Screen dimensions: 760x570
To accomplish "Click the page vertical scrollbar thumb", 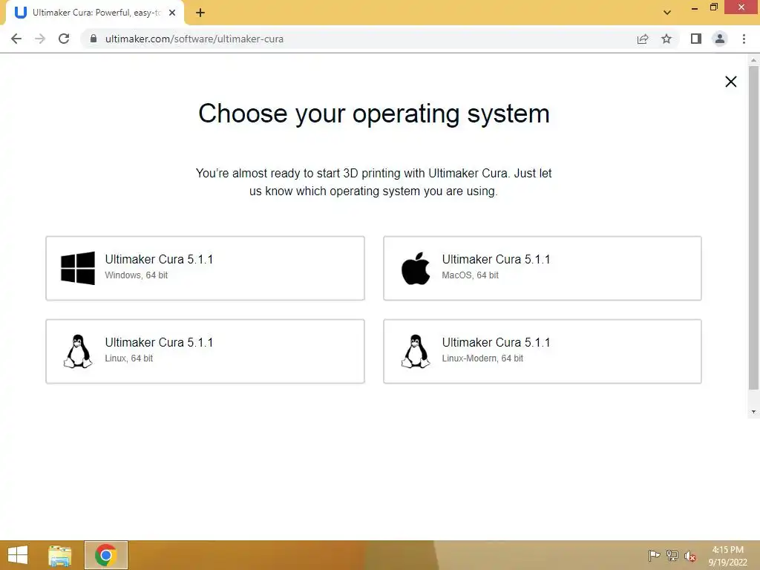I will click(x=753, y=228).
